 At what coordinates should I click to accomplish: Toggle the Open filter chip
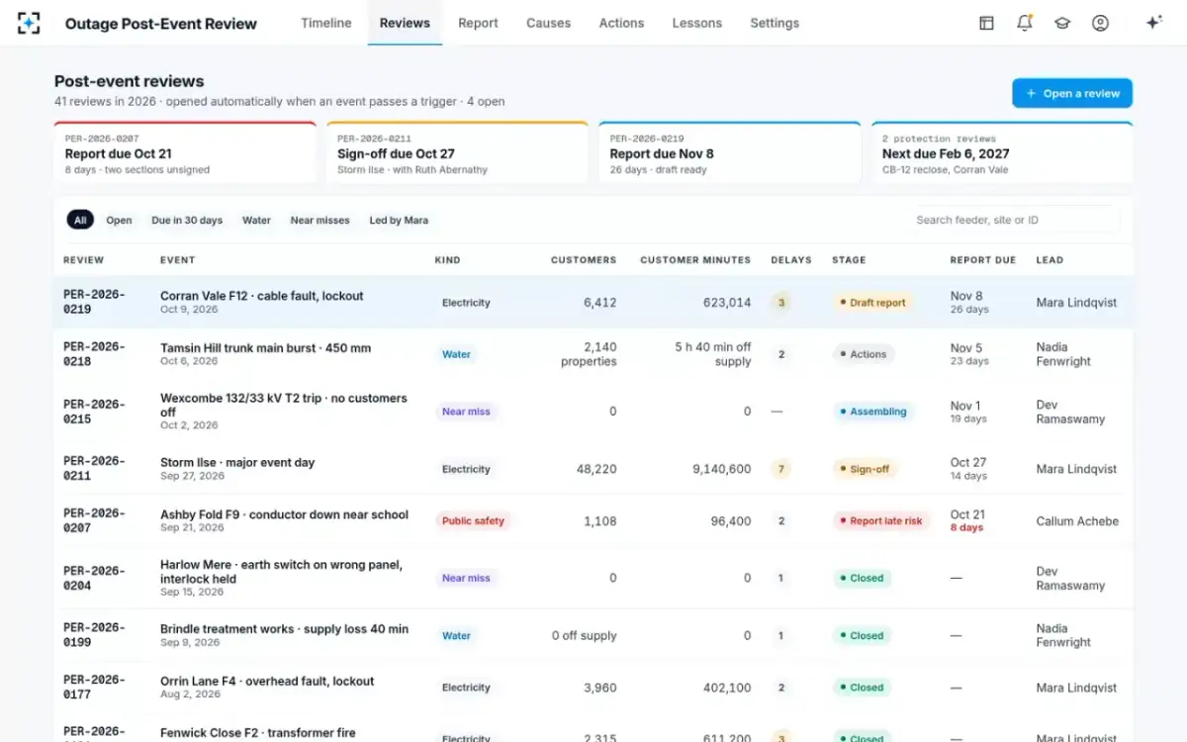119,220
